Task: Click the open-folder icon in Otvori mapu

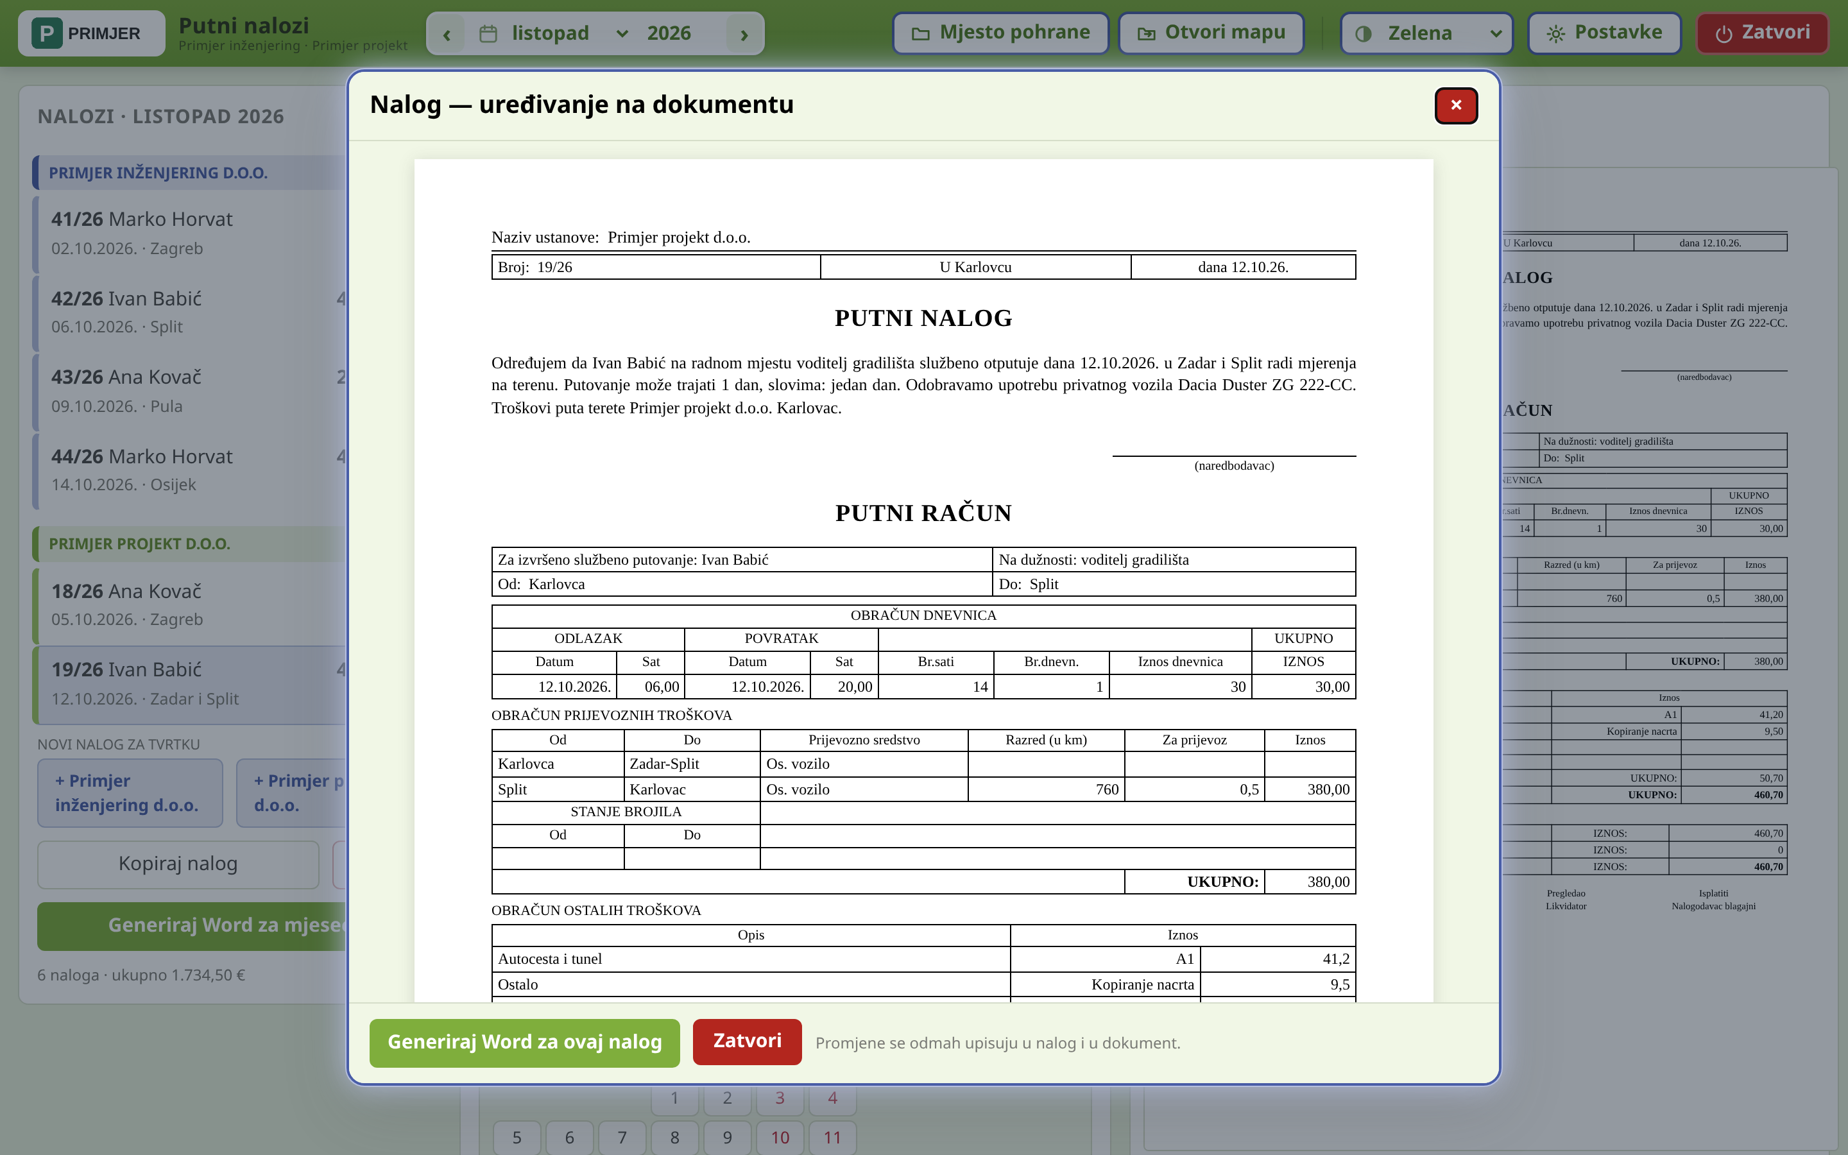Action: coord(1146,33)
